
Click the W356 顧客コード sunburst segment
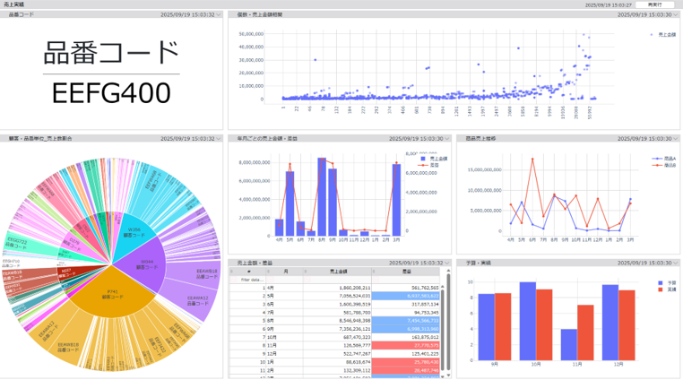pos(134,231)
